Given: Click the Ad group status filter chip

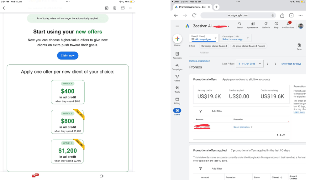Looking at the screenshot, I should click(249, 46).
